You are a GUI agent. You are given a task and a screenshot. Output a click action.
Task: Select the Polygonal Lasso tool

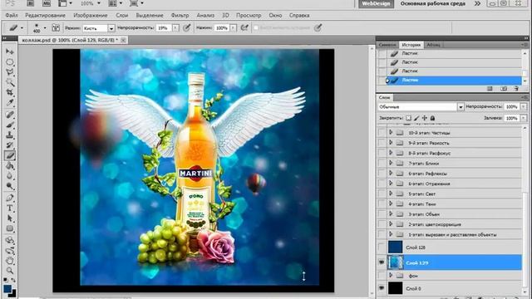click(x=9, y=72)
